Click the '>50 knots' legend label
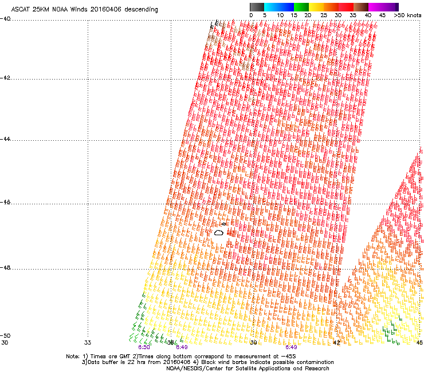Screen dimensions: 424x372 tap(407, 15)
